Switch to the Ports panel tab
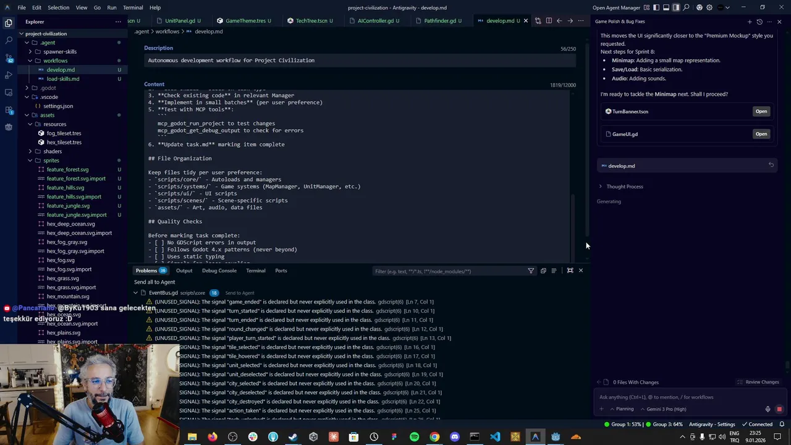Image resolution: width=791 pixels, height=445 pixels. (x=281, y=271)
